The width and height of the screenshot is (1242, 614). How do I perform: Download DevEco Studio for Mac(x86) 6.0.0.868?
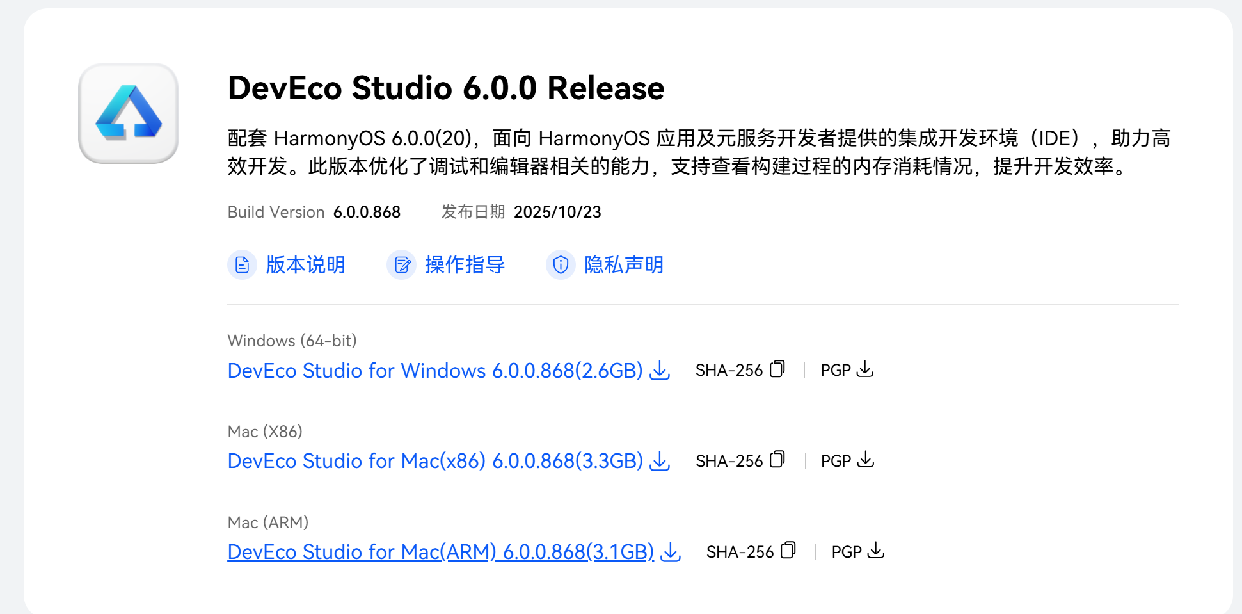point(435,461)
